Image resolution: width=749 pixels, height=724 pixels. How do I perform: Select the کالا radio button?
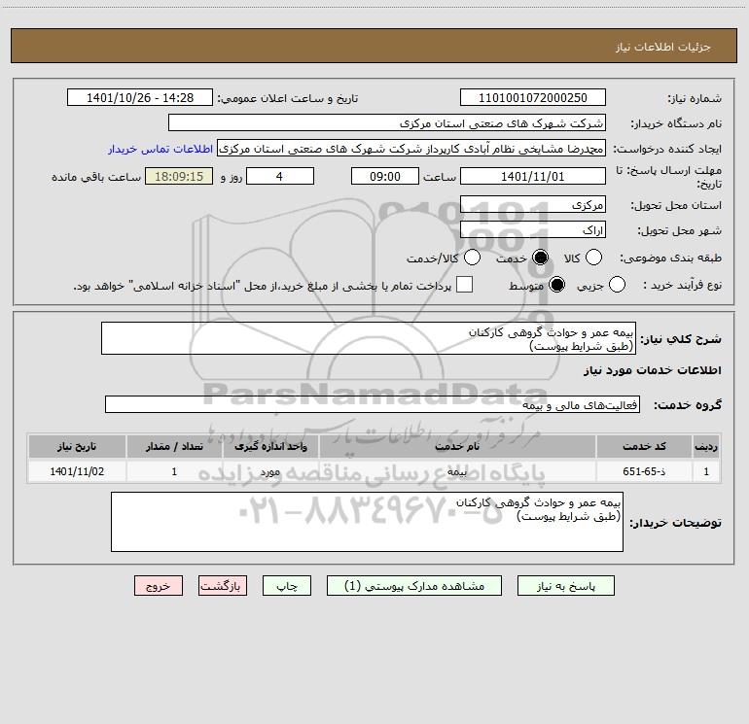593,258
